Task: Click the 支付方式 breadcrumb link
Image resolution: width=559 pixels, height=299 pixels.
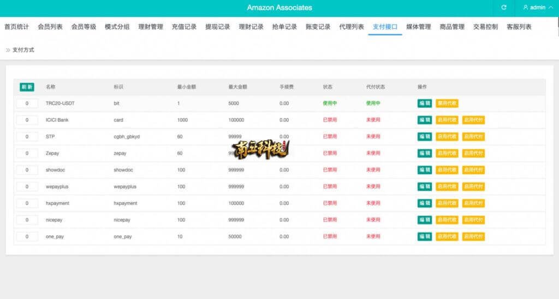Action: pyautogui.click(x=23, y=50)
